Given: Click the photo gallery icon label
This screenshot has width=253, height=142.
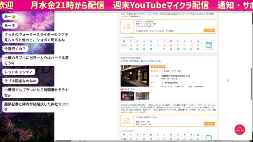Looking at the screenshot, I should click(128, 89).
